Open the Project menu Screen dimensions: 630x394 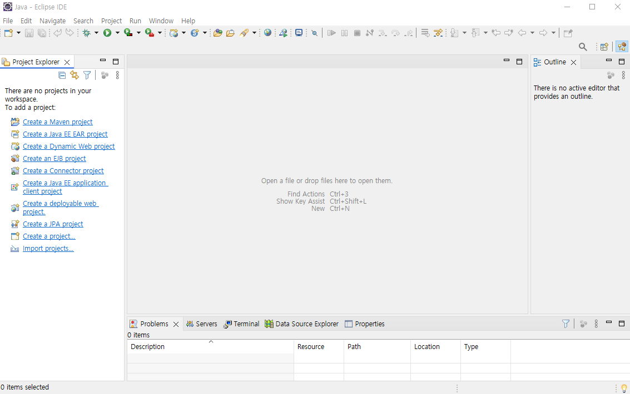(111, 21)
